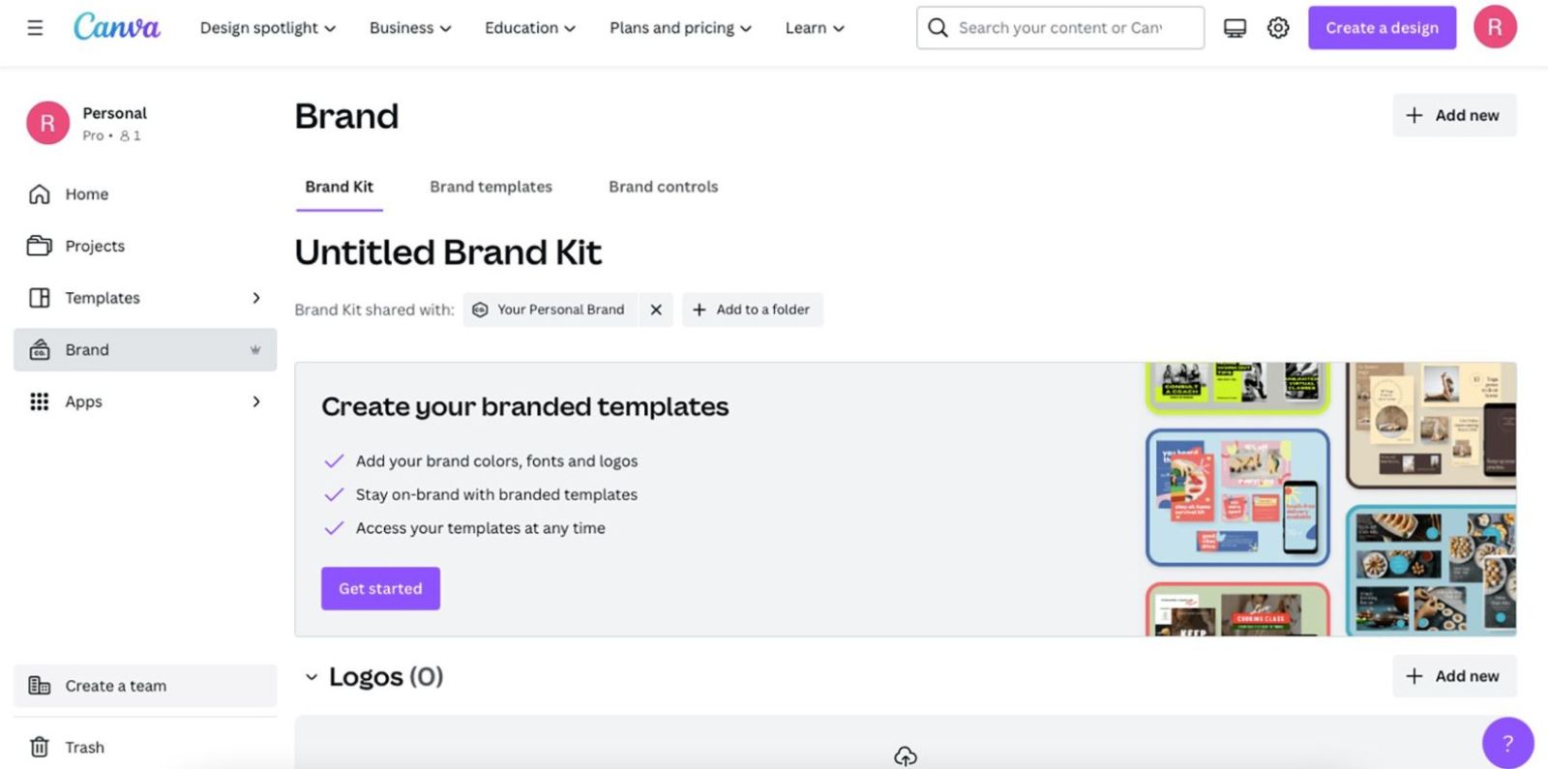
Task: Expand the Templates sidebar submenu
Action: [x=256, y=298]
